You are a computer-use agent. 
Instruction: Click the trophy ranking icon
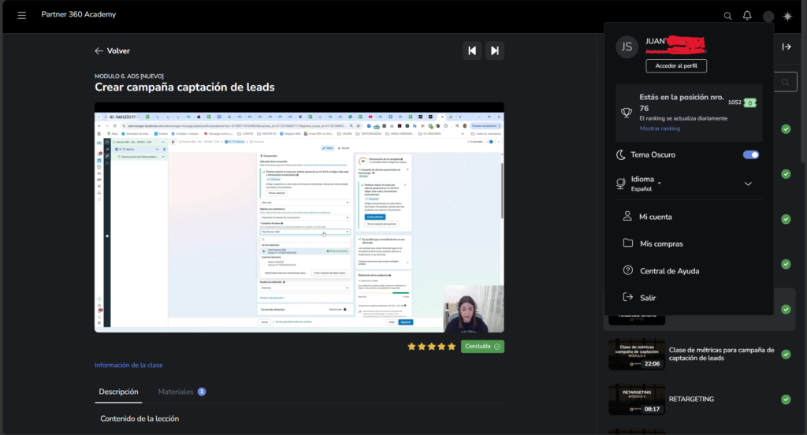(627, 112)
